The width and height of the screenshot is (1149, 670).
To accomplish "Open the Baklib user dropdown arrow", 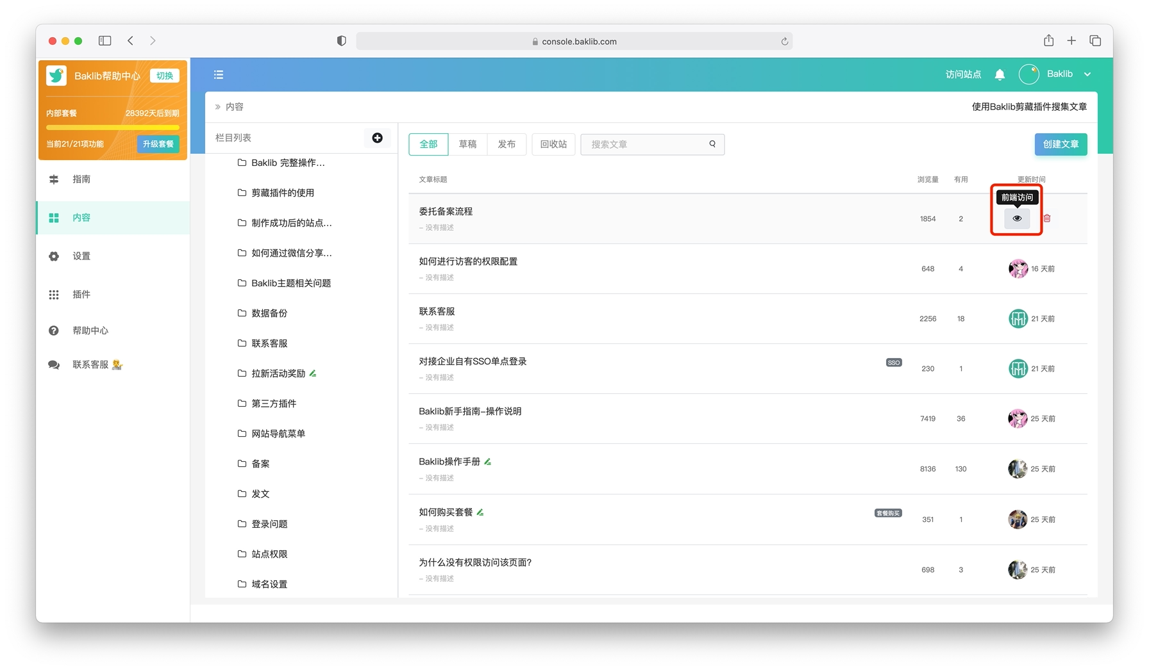I will tap(1087, 74).
